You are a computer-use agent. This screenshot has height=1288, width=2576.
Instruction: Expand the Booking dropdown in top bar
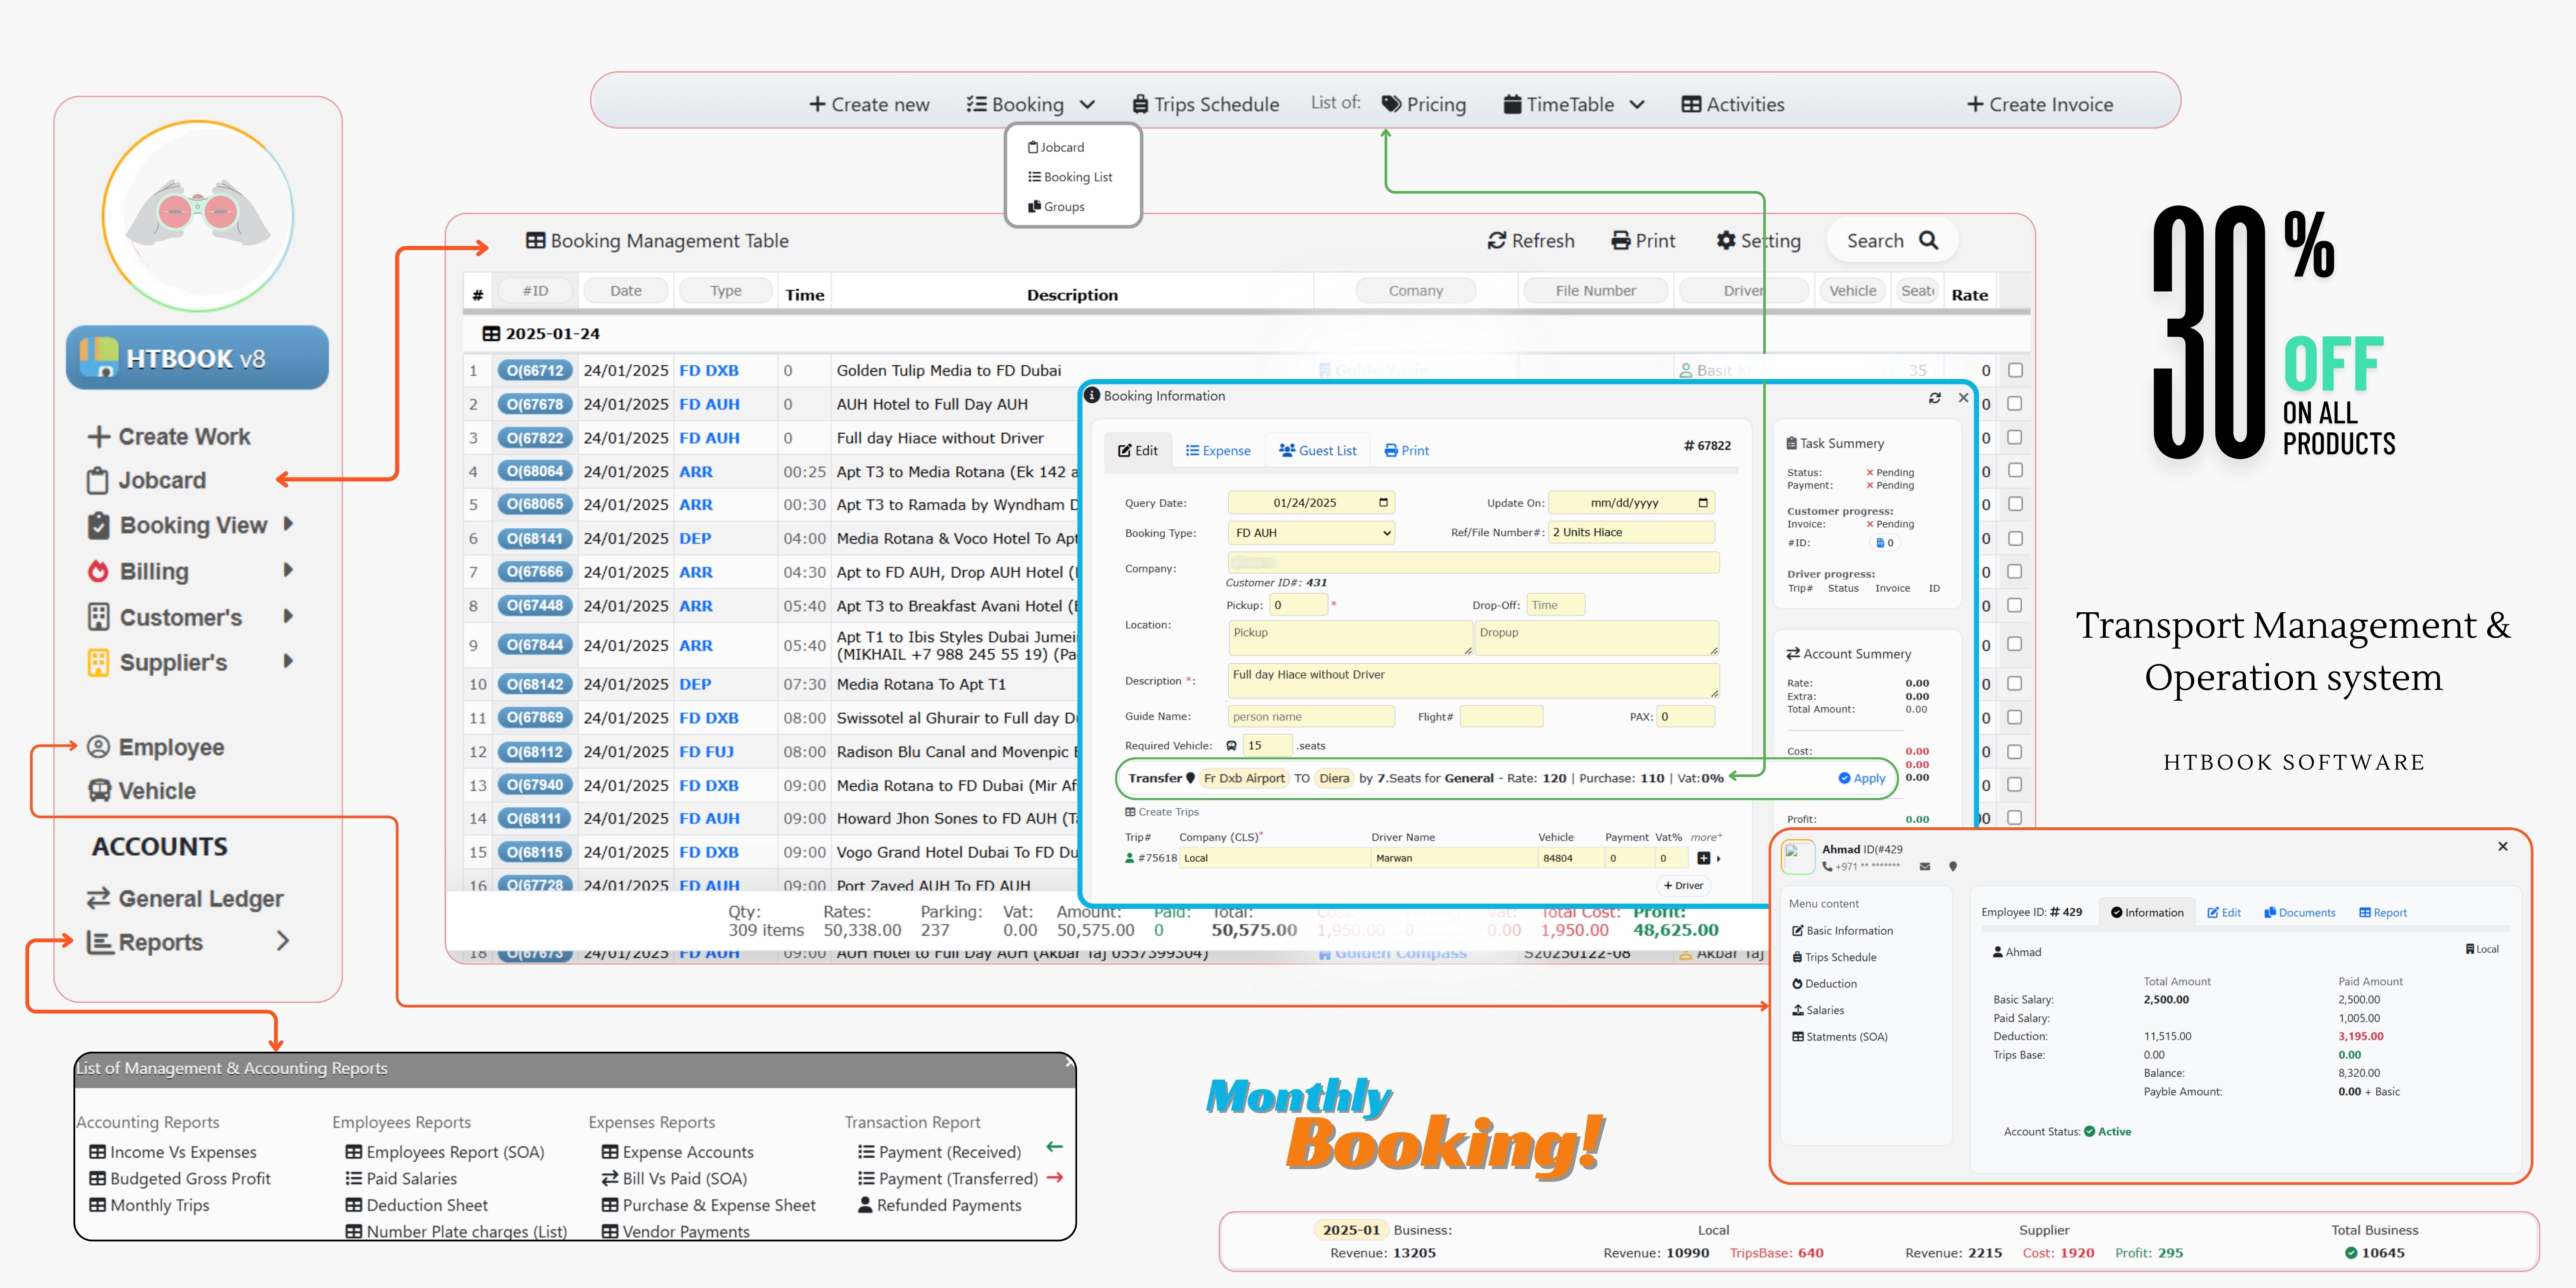(1088, 105)
